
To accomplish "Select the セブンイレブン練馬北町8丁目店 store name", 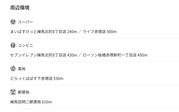I will pos(38,55).
